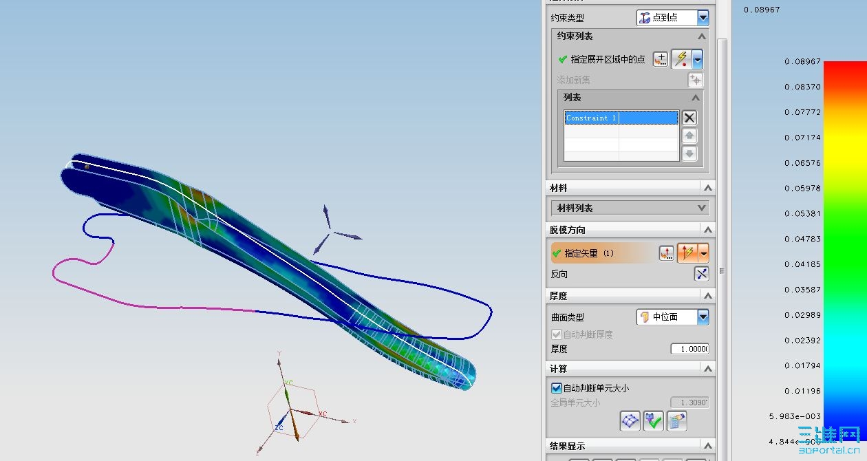Viewport: 867px width, 461px height.
Task: Collapse the 材料 section
Action: 707,188
